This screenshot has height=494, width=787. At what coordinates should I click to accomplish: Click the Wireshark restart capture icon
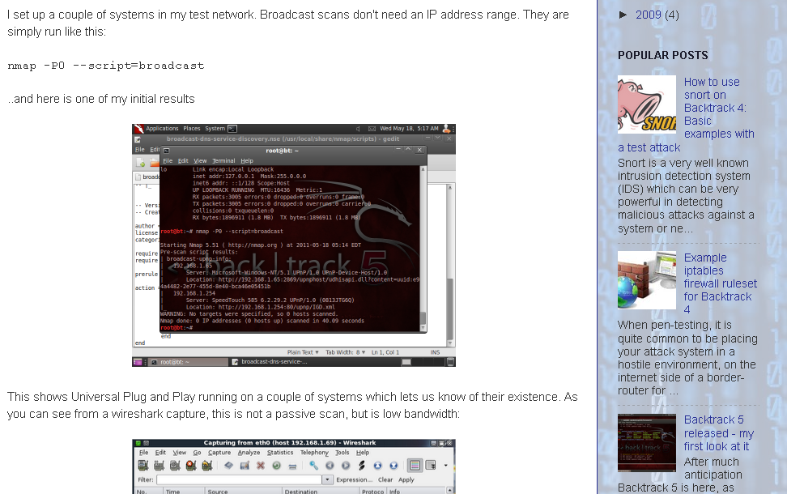pyautogui.click(x=206, y=466)
